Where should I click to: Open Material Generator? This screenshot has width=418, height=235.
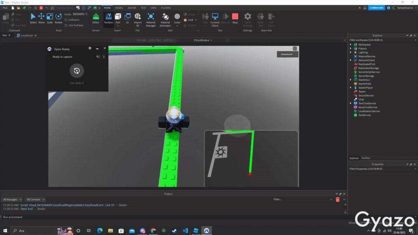click(165, 20)
